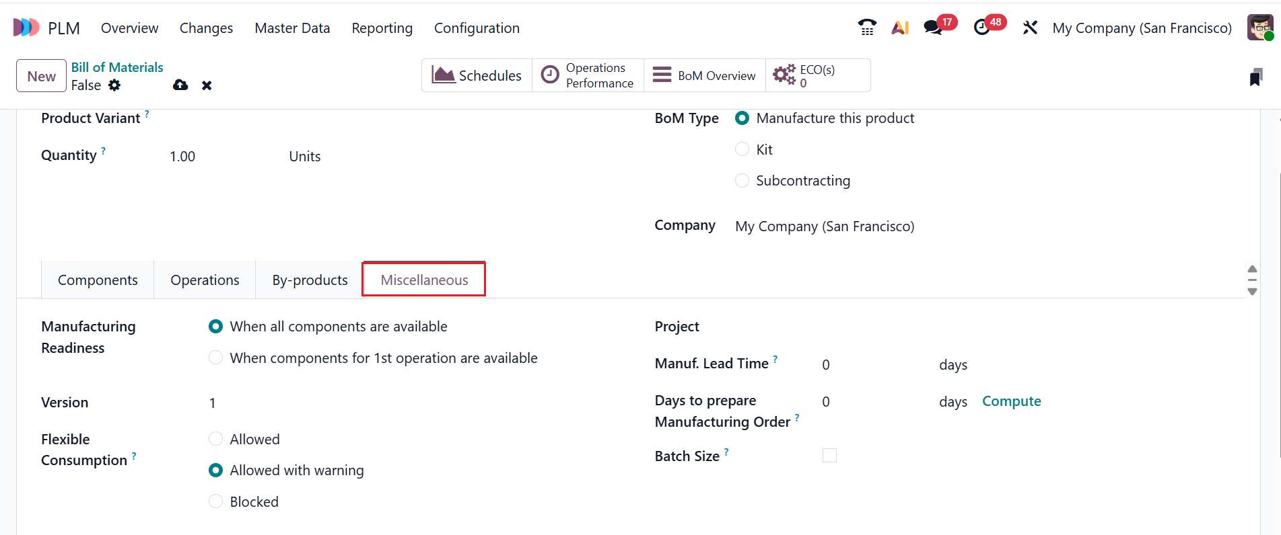Open the developer tools icon
Image resolution: width=1281 pixels, height=535 pixels.
click(x=1030, y=28)
